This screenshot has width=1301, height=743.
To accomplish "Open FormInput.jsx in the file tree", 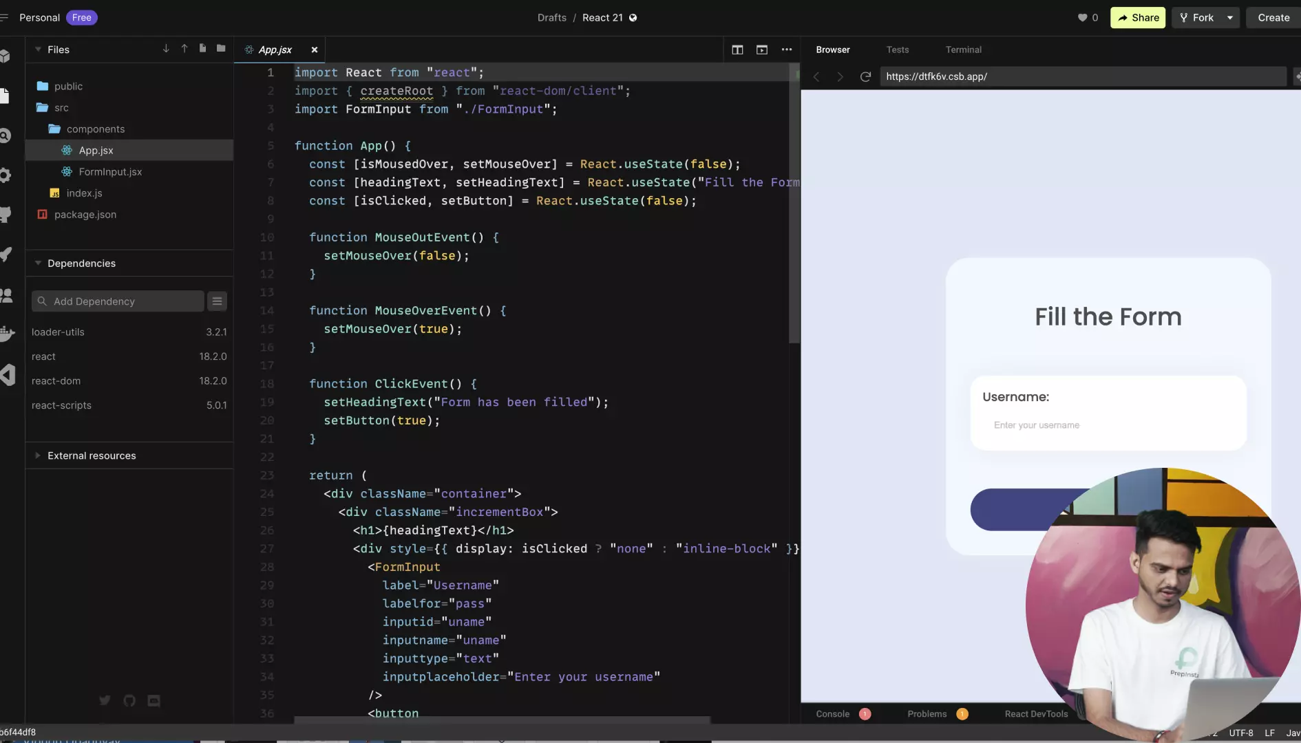I will pos(110,172).
